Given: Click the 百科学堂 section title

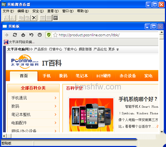Looking at the screenshot, I should pyautogui.click(x=74, y=88).
